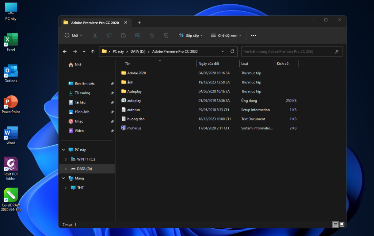Add a new Explorer tab
The width and height of the screenshot is (374, 236).
coord(139,23)
